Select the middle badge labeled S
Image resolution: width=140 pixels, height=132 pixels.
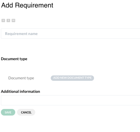(x=8, y=20)
